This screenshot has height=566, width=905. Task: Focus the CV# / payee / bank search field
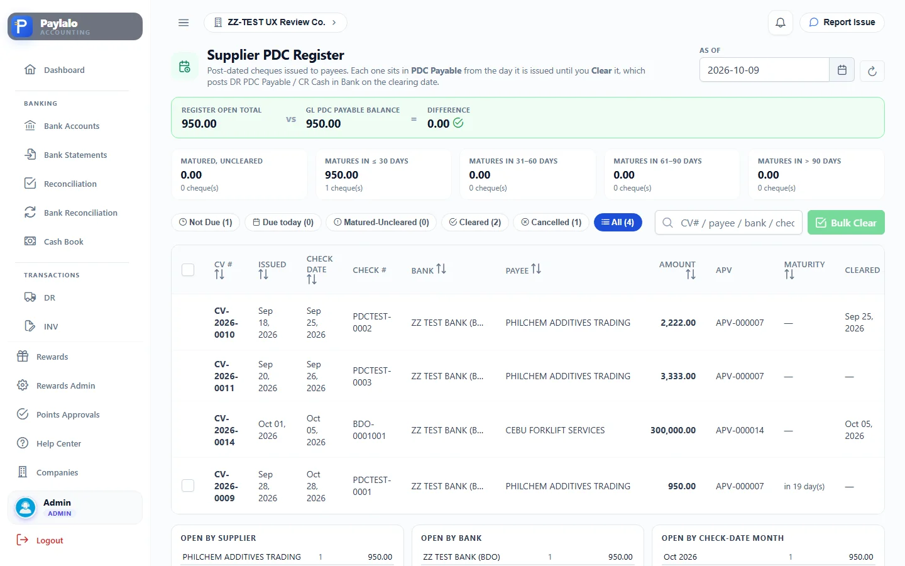tap(728, 223)
